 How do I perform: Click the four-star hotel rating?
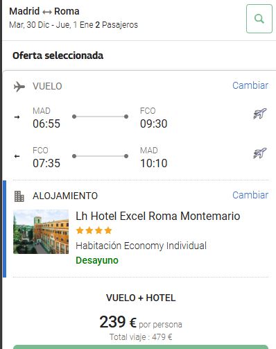(x=94, y=230)
